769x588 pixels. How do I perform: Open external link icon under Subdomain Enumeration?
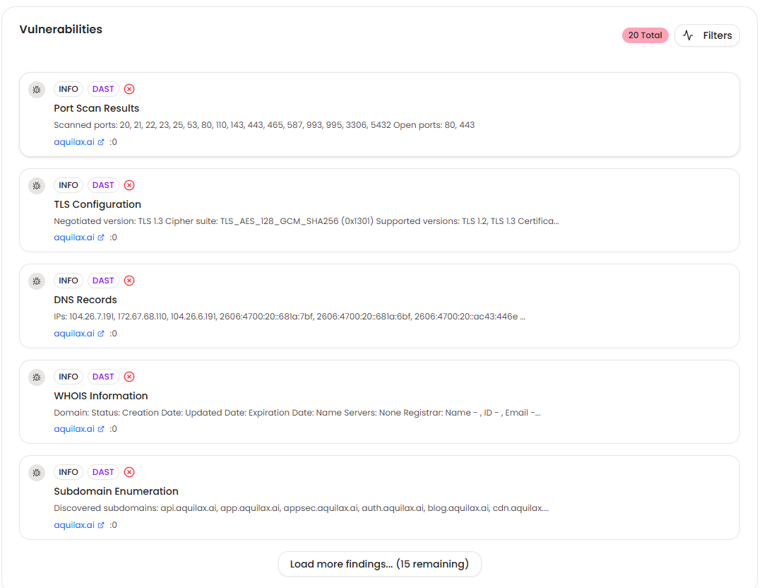[x=101, y=524]
